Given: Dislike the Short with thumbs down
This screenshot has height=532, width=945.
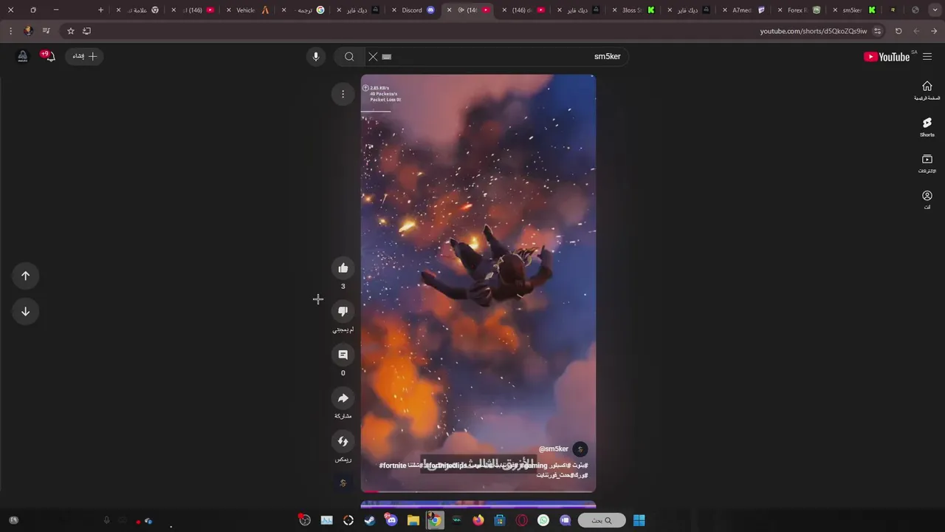Looking at the screenshot, I should [x=343, y=310].
